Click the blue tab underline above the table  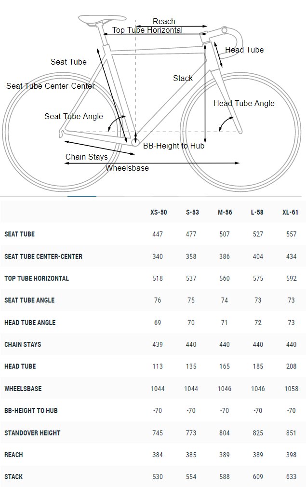click(x=82, y=197)
